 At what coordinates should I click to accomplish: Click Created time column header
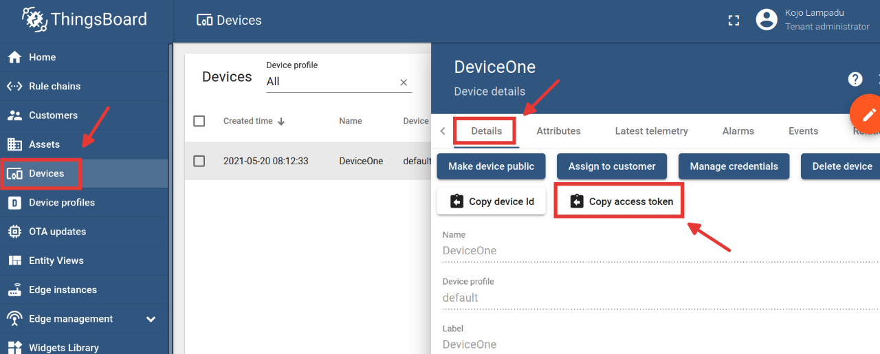248,121
